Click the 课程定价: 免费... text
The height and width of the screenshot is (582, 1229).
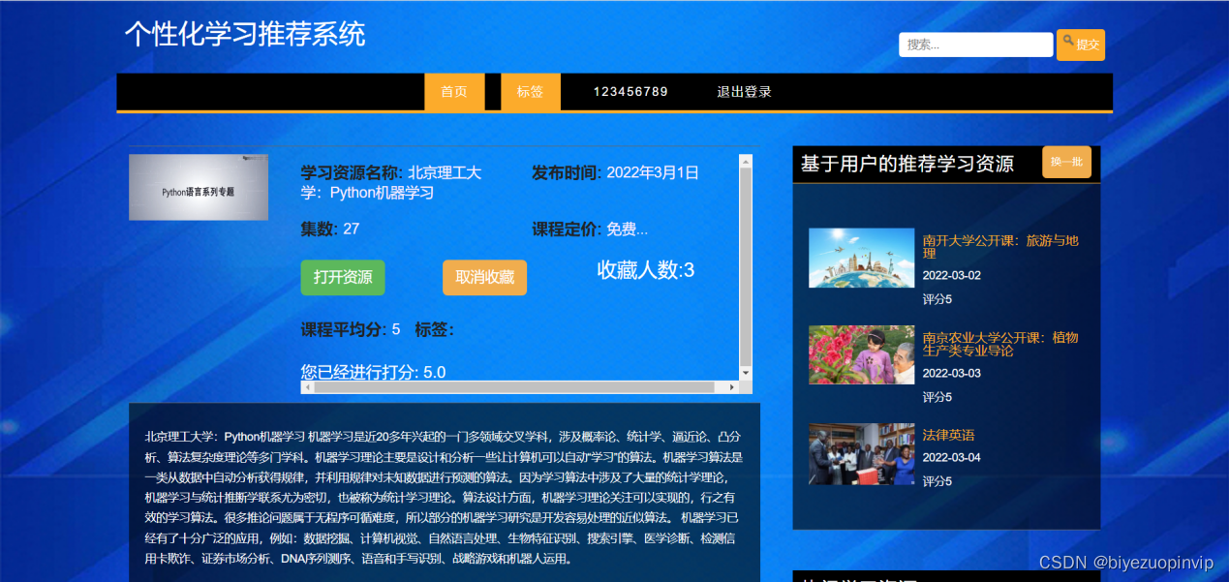click(589, 230)
